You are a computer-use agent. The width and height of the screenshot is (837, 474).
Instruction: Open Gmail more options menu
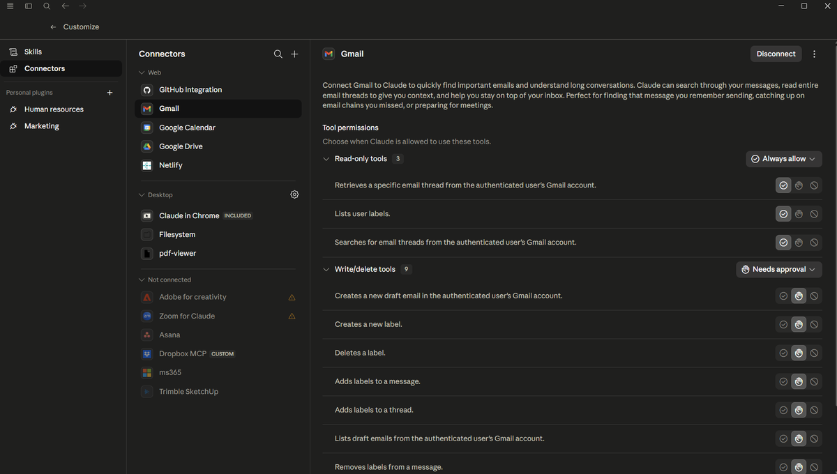click(x=815, y=54)
